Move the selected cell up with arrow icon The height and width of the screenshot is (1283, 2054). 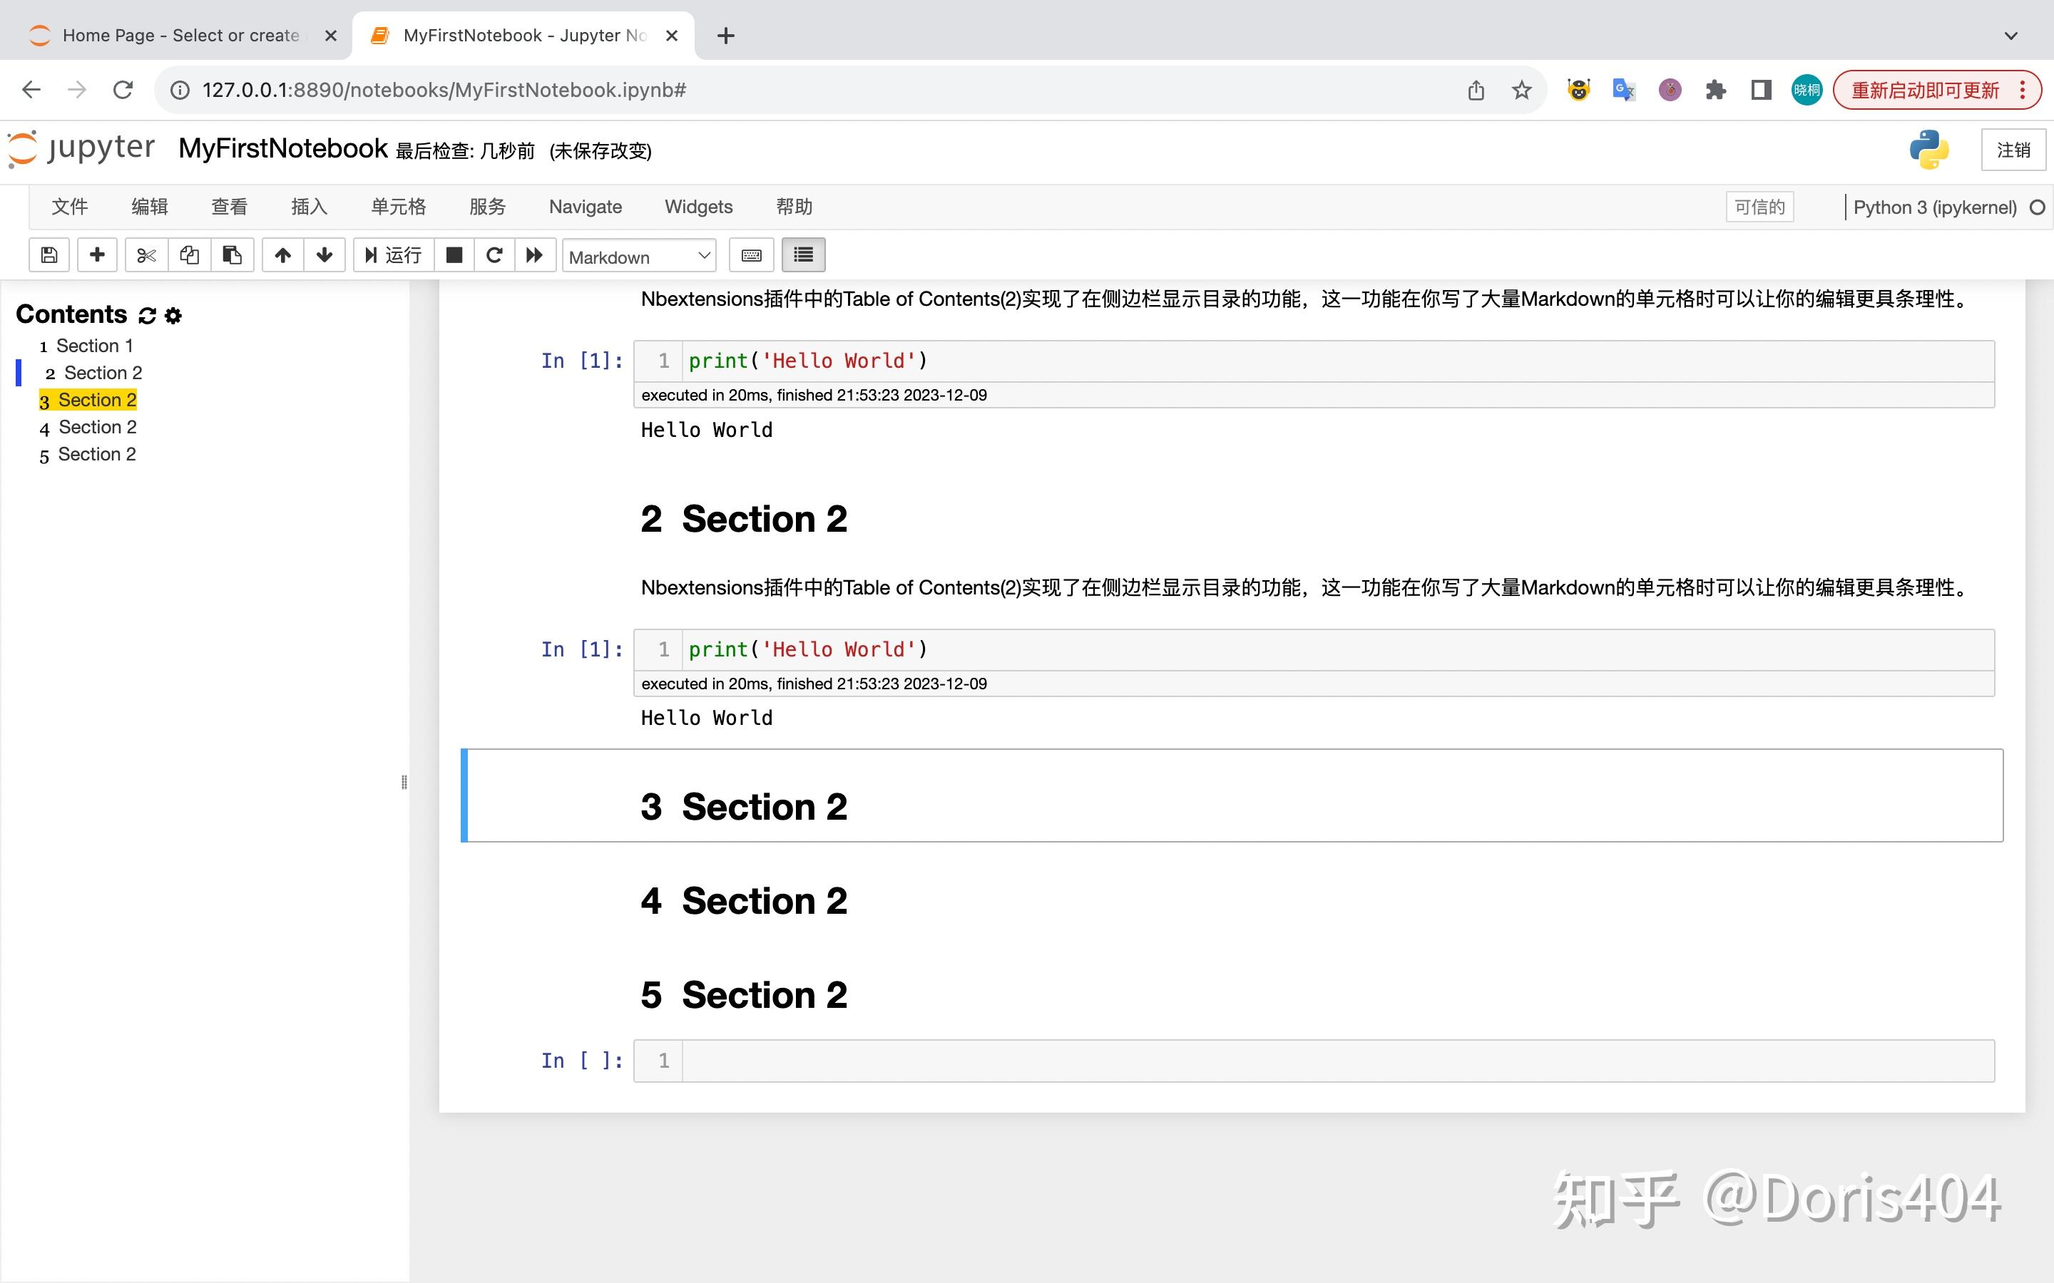[282, 254]
